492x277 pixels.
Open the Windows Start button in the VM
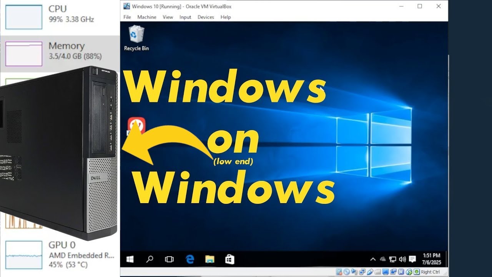[130, 259]
